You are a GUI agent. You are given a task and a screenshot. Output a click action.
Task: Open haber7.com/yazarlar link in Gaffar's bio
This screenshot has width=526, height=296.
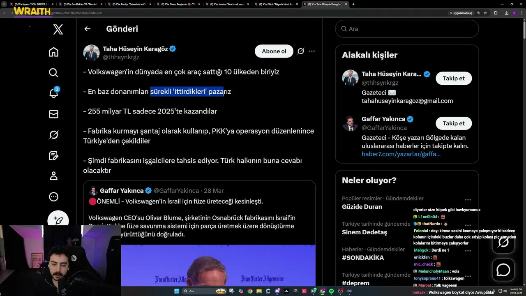401,154
